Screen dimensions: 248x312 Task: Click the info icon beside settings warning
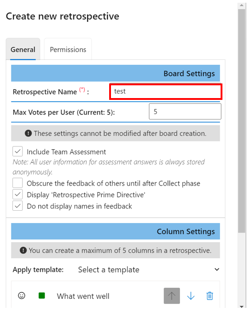click(28, 133)
